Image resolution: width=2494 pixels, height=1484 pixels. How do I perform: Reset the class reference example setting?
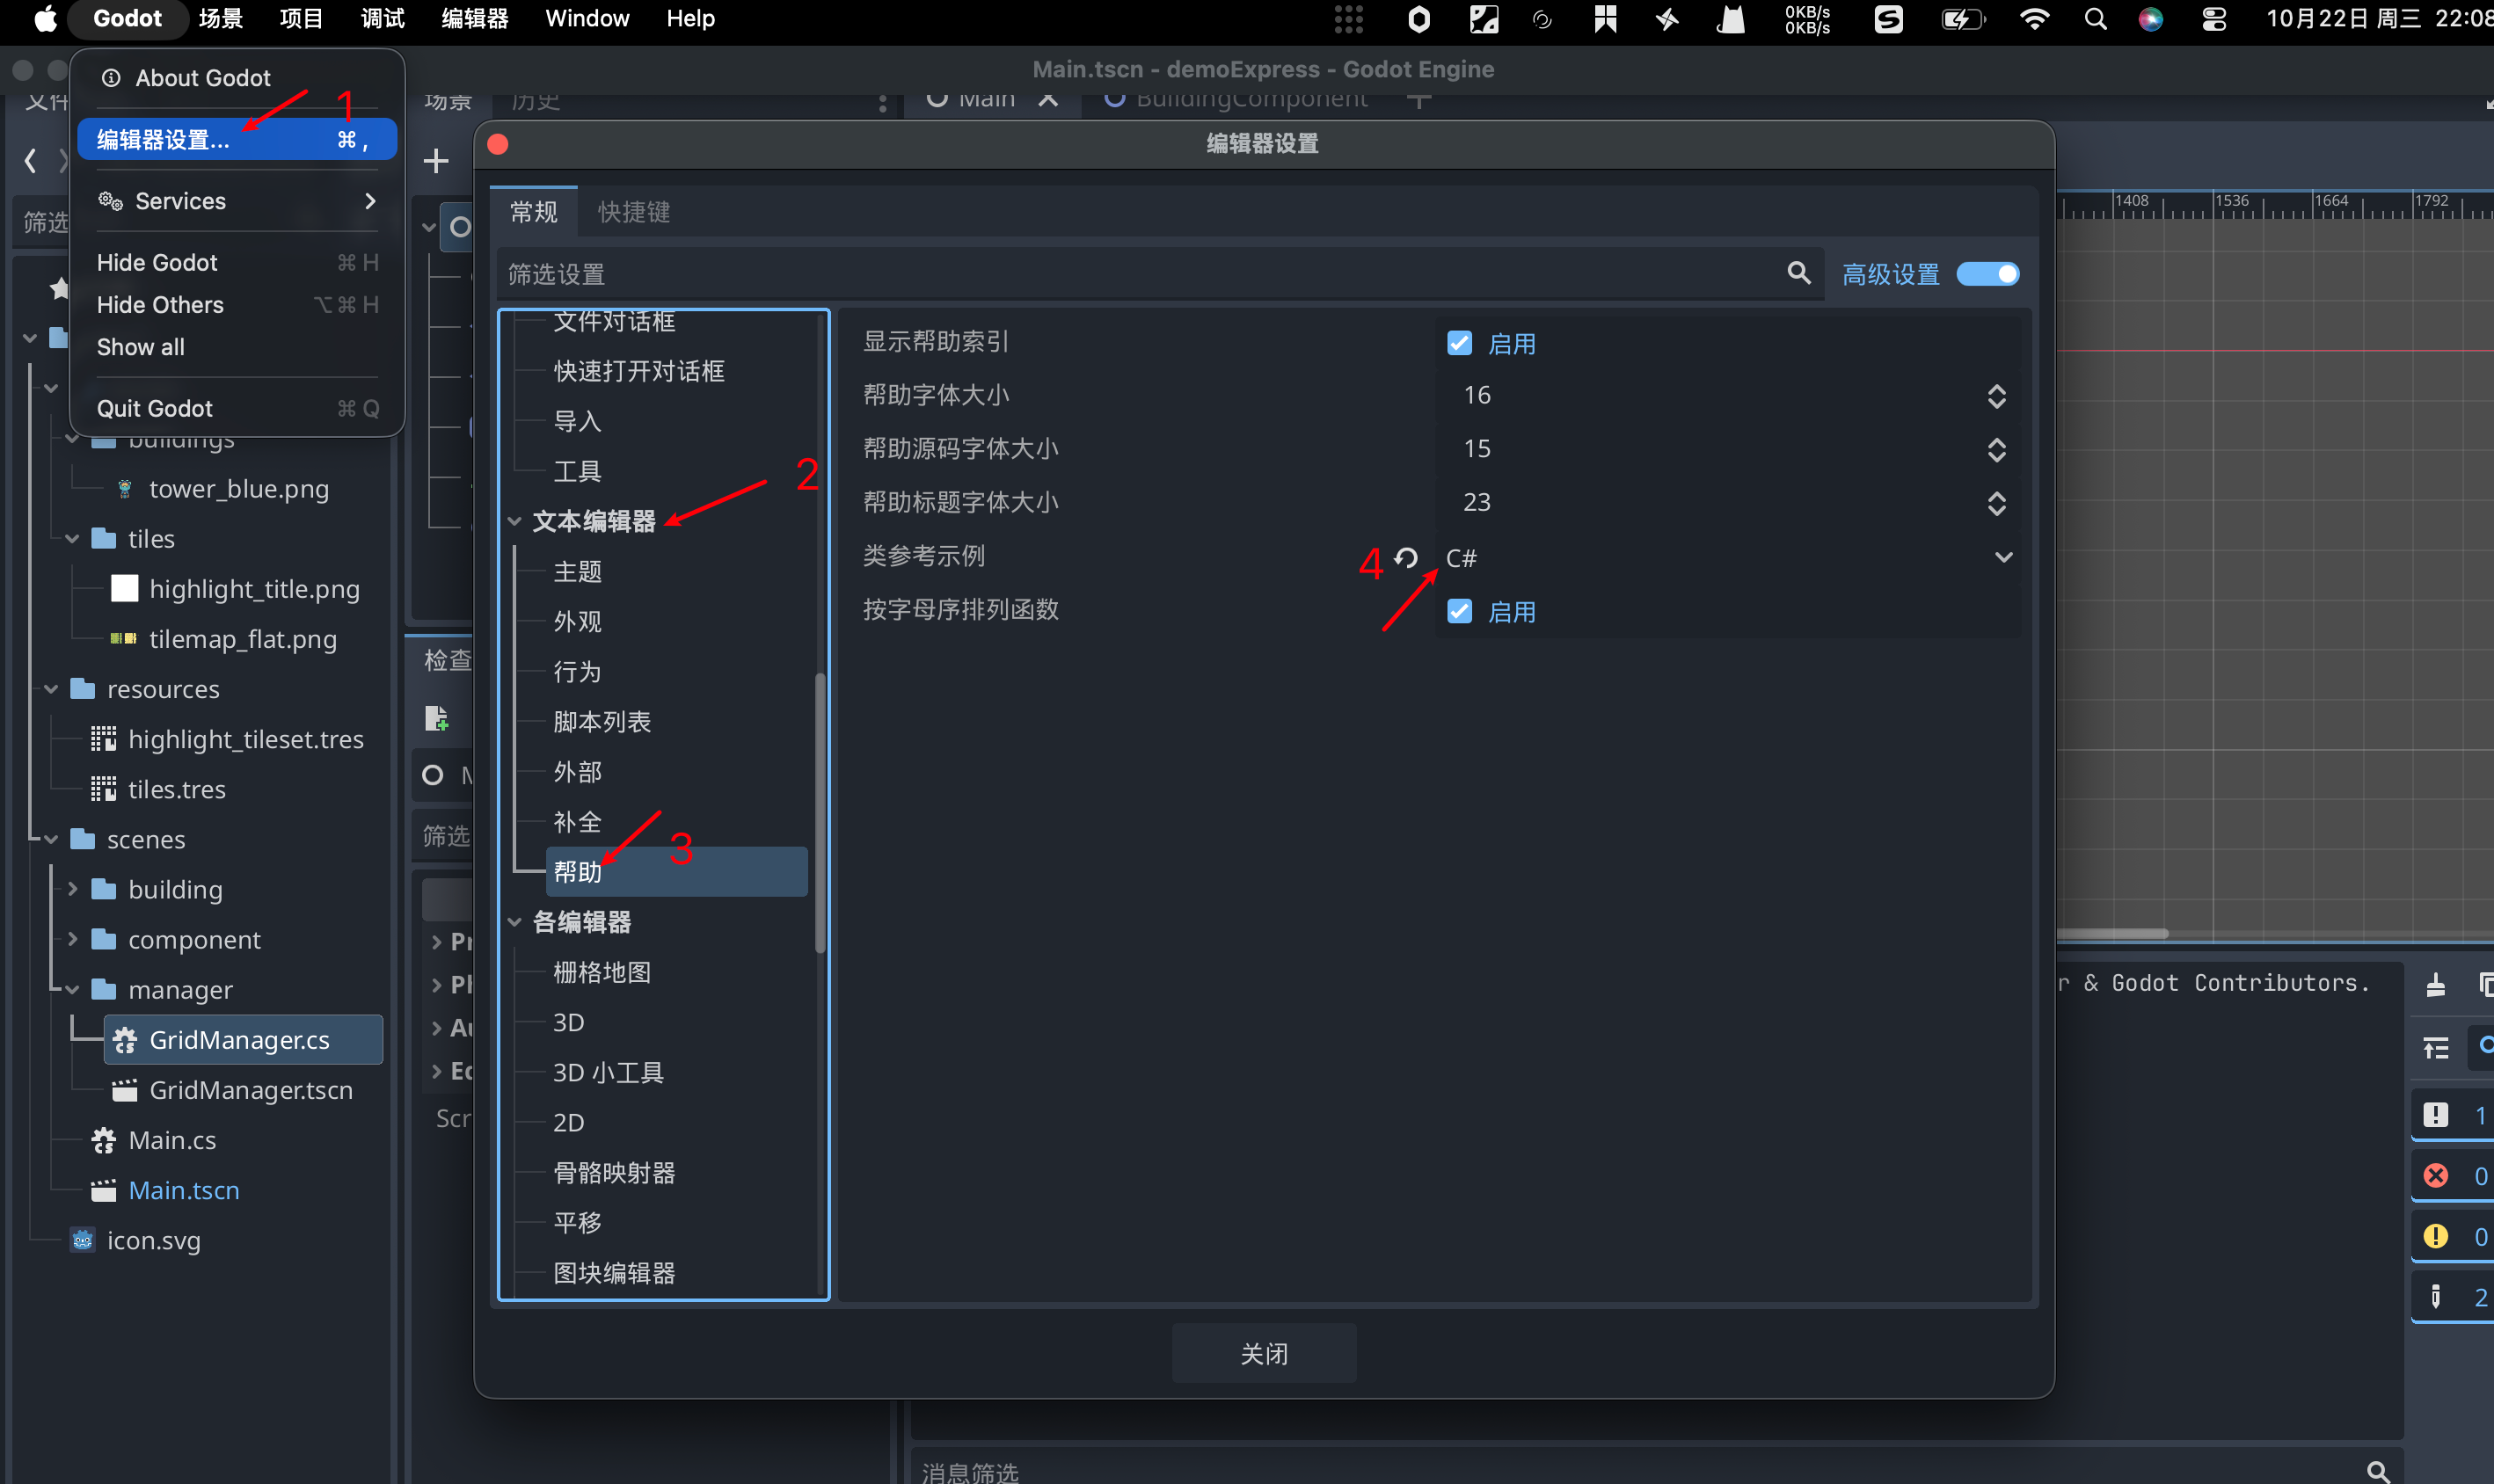(1406, 558)
